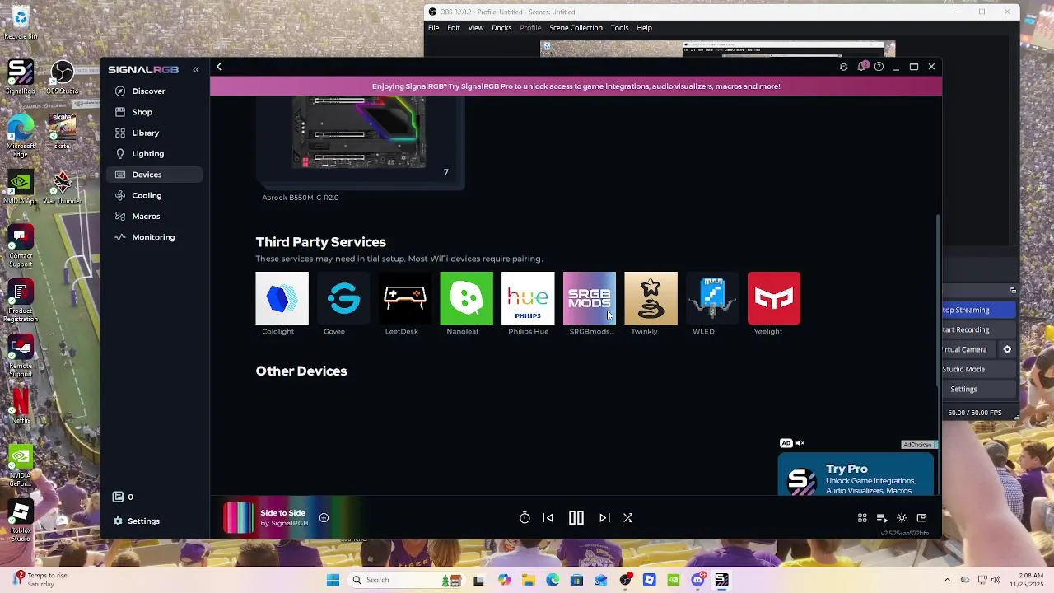1054x593 pixels.
Task: Select the Devices sidebar item
Action: [155, 175]
